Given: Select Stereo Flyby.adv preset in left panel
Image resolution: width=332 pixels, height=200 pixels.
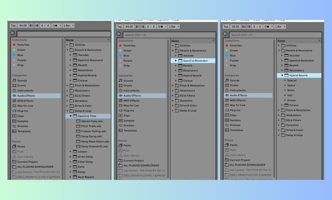Looking at the screenshot, I should (89, 121).
